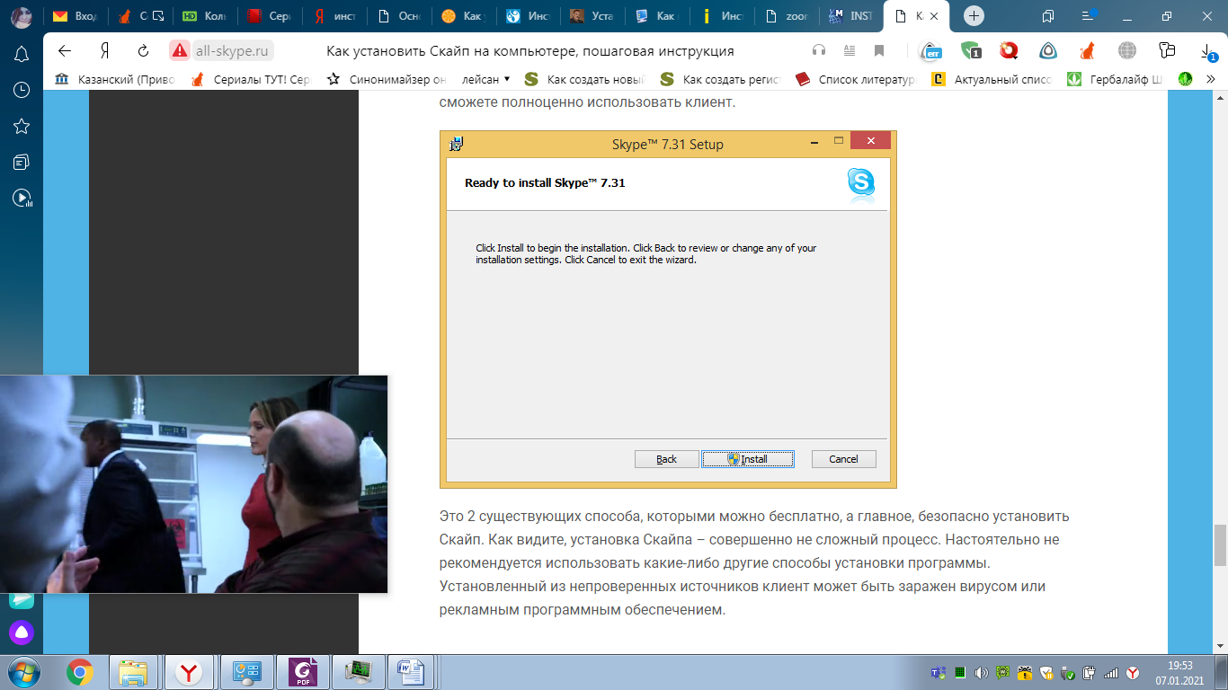The width and height of the screenshot is (1228, 690).
Task: Launch Alice voice assistant in the sidebar
Action: click(22, 632)
